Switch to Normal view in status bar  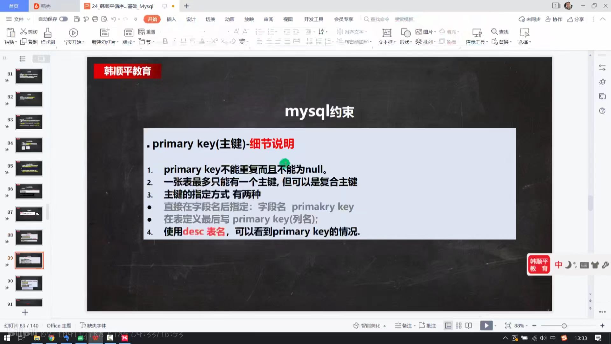[448, 326]
